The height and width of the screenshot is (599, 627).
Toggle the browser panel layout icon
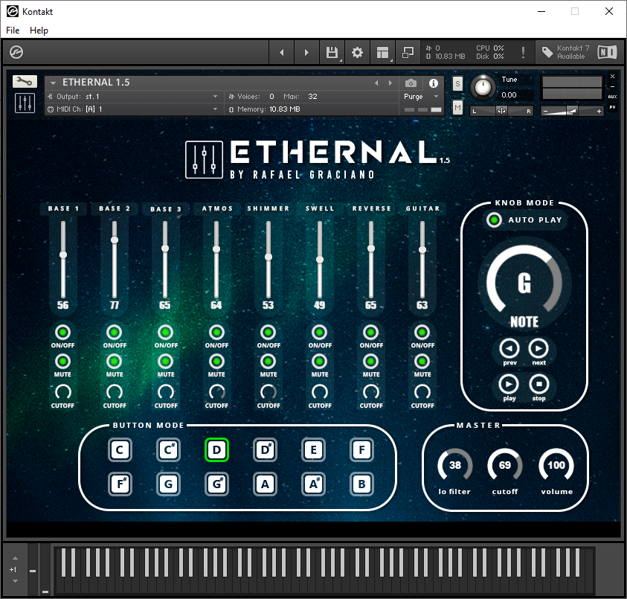click(x=382, y=52)
